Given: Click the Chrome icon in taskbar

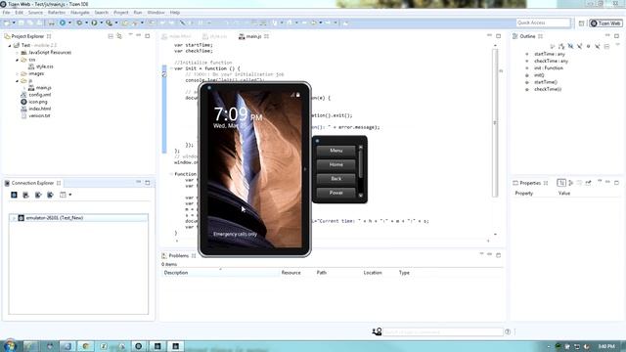Looking at the screenshot, I should pos(85,346).
